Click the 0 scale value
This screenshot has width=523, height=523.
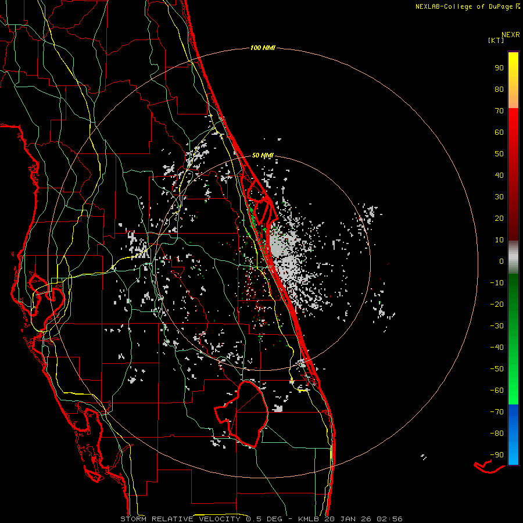click(x=501, y=261)
